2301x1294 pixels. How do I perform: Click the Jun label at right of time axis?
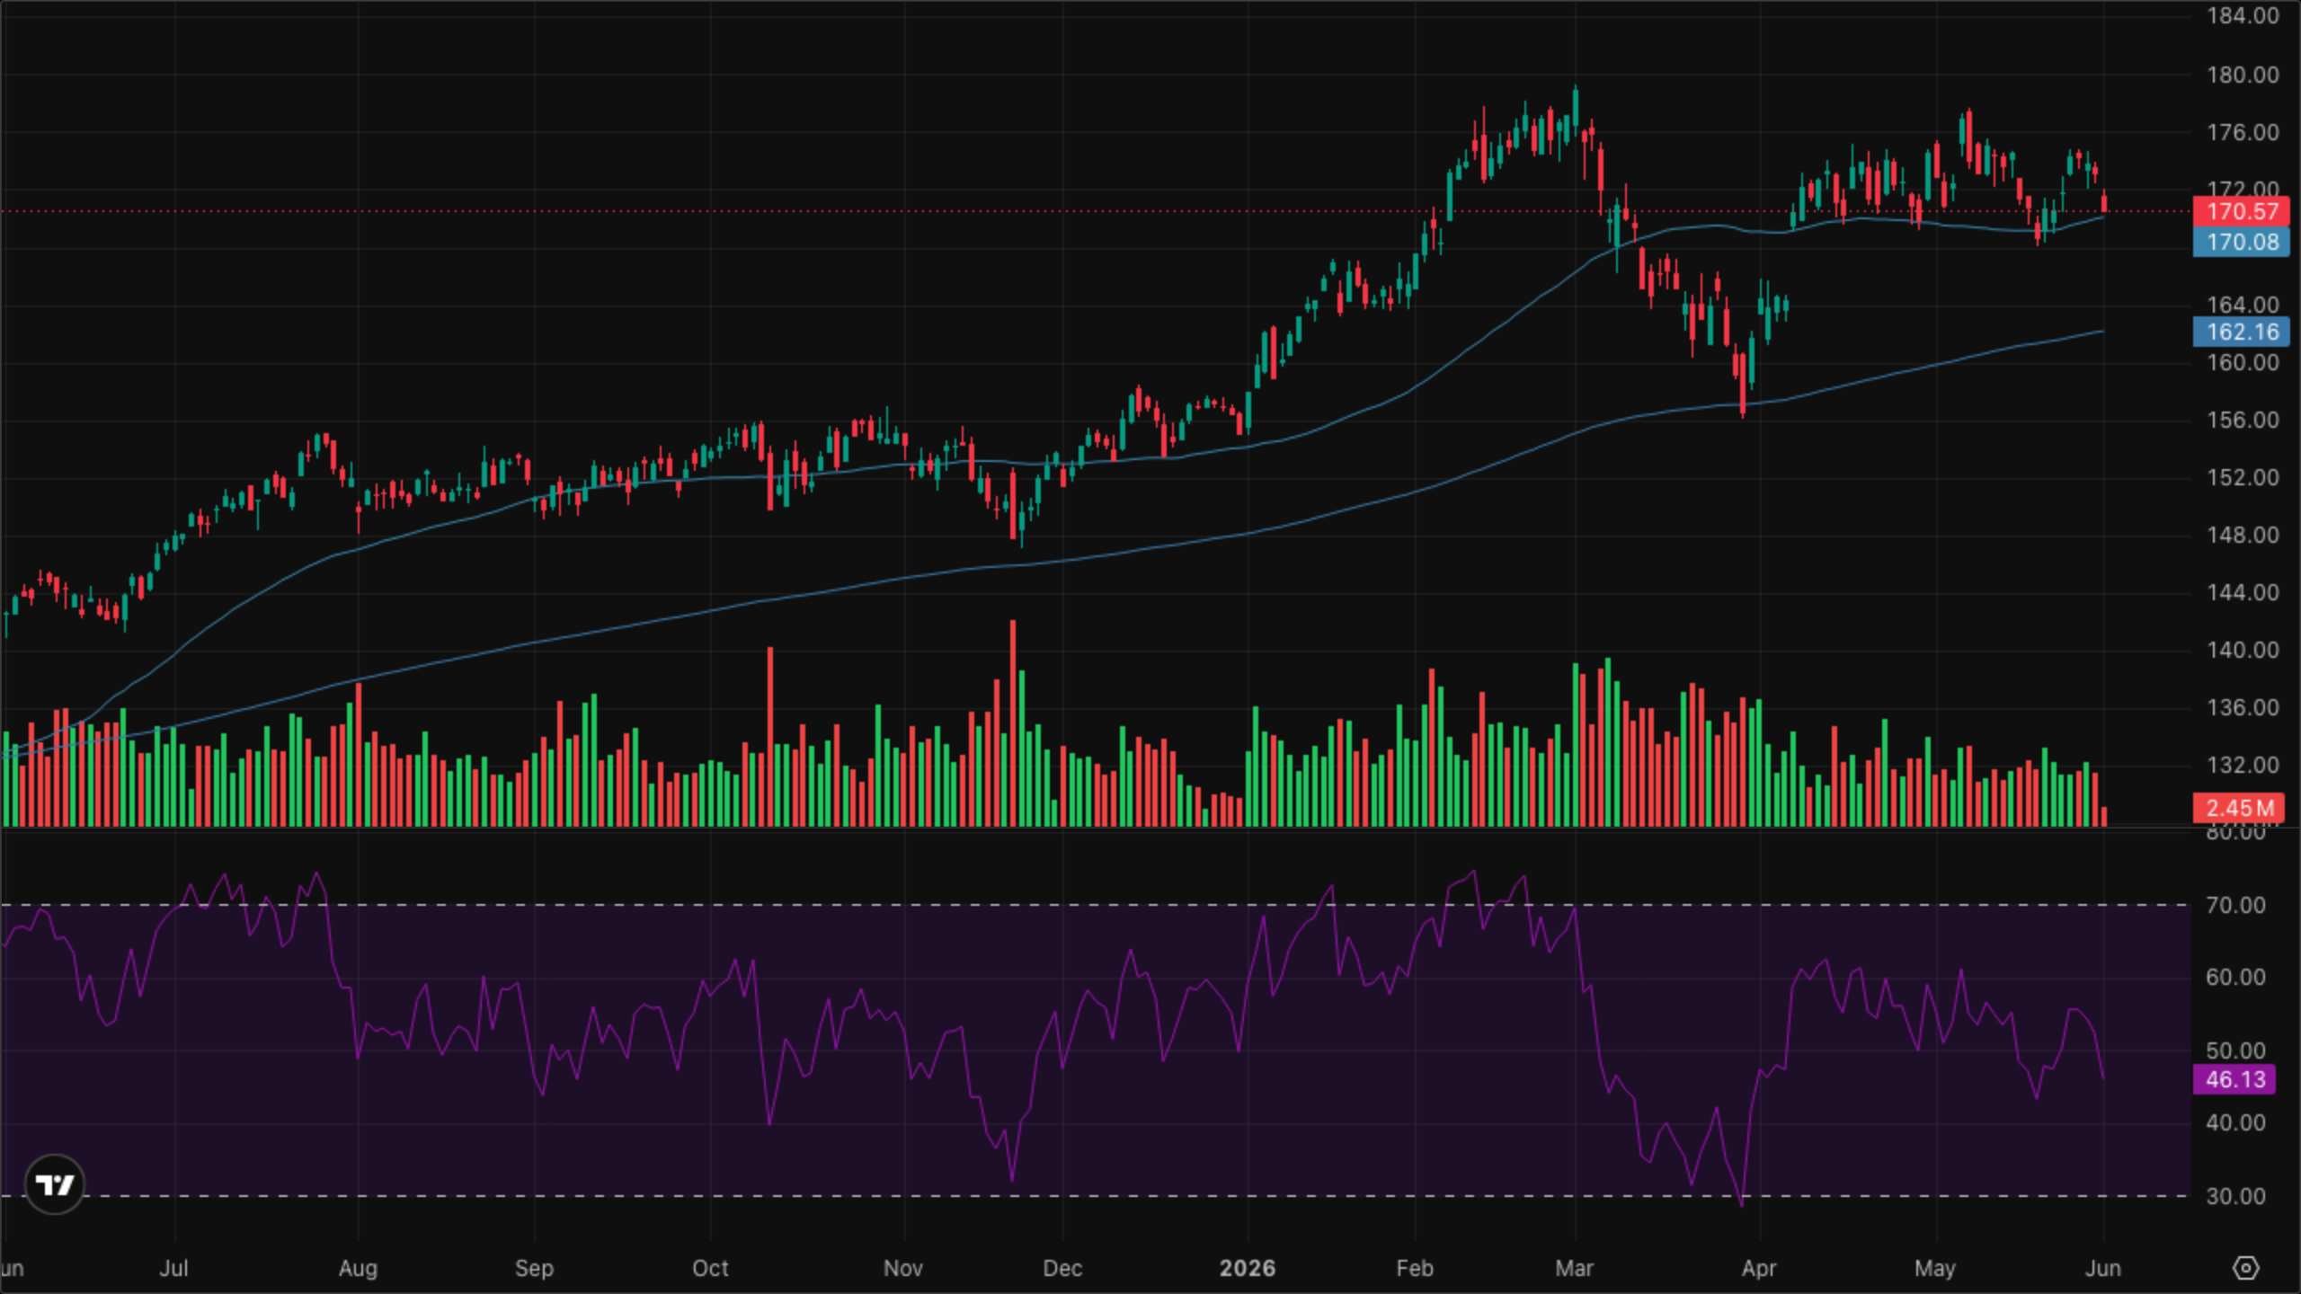(x=2102, y=1268)
